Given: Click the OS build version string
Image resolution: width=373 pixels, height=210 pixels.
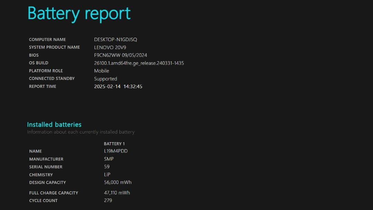Looking at the screenshot, I should [139, 63].
